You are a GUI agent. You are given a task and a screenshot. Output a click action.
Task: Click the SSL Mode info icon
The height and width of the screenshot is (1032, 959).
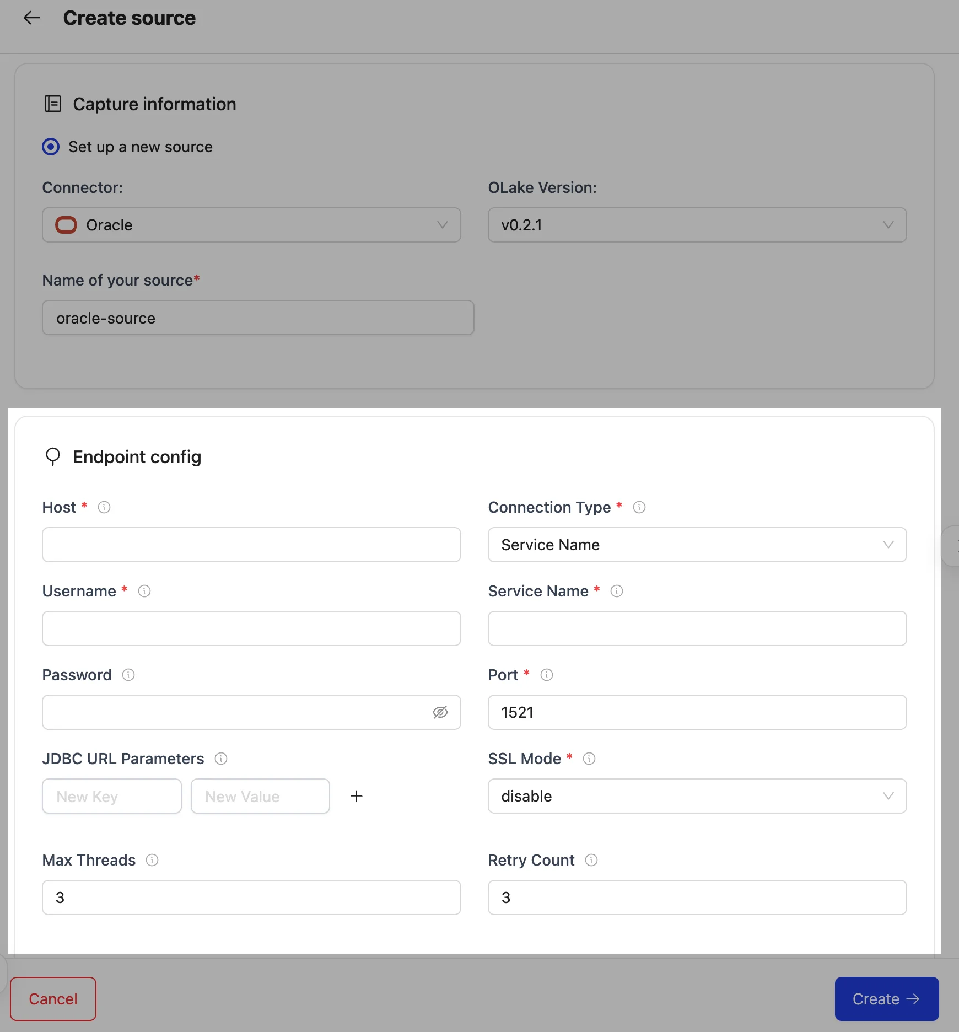click(x=589, y=759)
